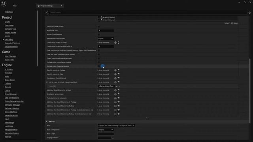Enable Cook everything in the project content directory
This screenshot has height=142, width=253.
tap(99, 50)
